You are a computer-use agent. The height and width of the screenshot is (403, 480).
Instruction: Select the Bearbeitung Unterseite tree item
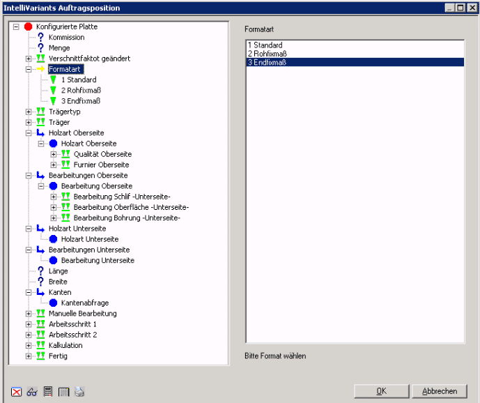[97, 261]
